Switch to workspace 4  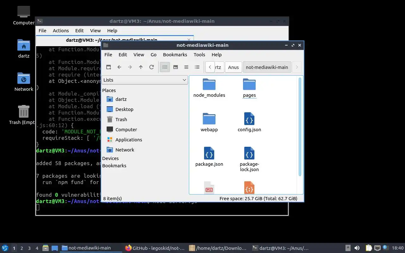point(37,248)
